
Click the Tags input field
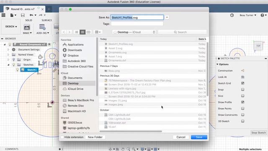click(137, 24)
